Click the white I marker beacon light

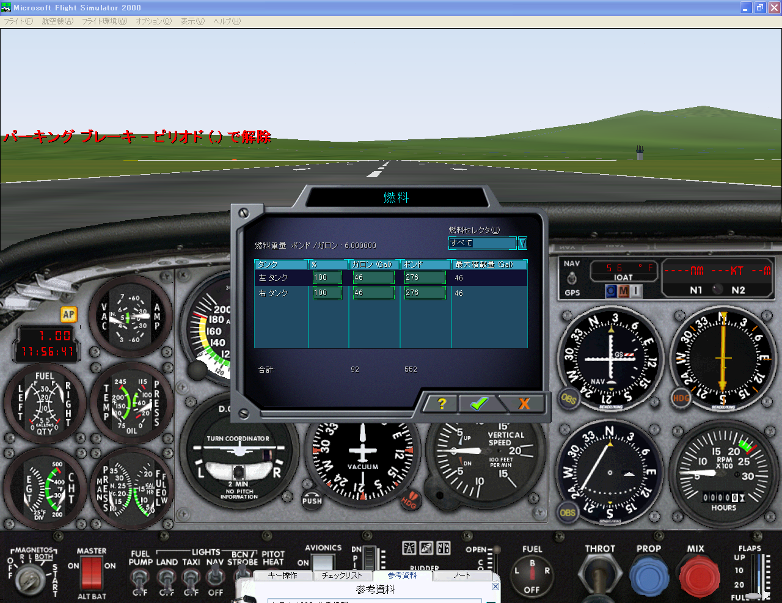[x=635, y=291]
